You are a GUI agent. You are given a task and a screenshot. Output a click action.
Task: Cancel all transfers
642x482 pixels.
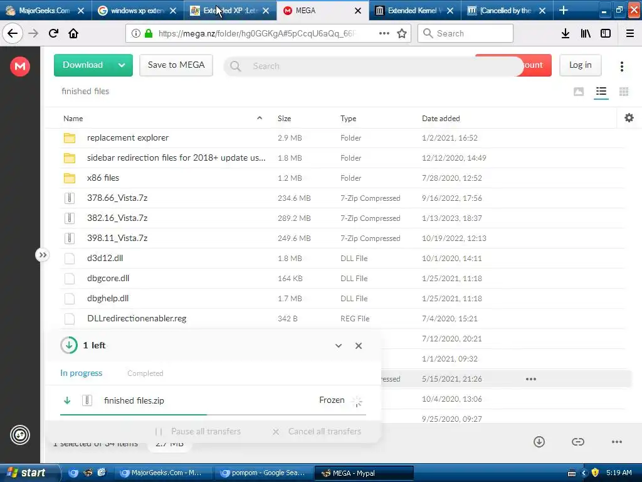click(317, 431)
